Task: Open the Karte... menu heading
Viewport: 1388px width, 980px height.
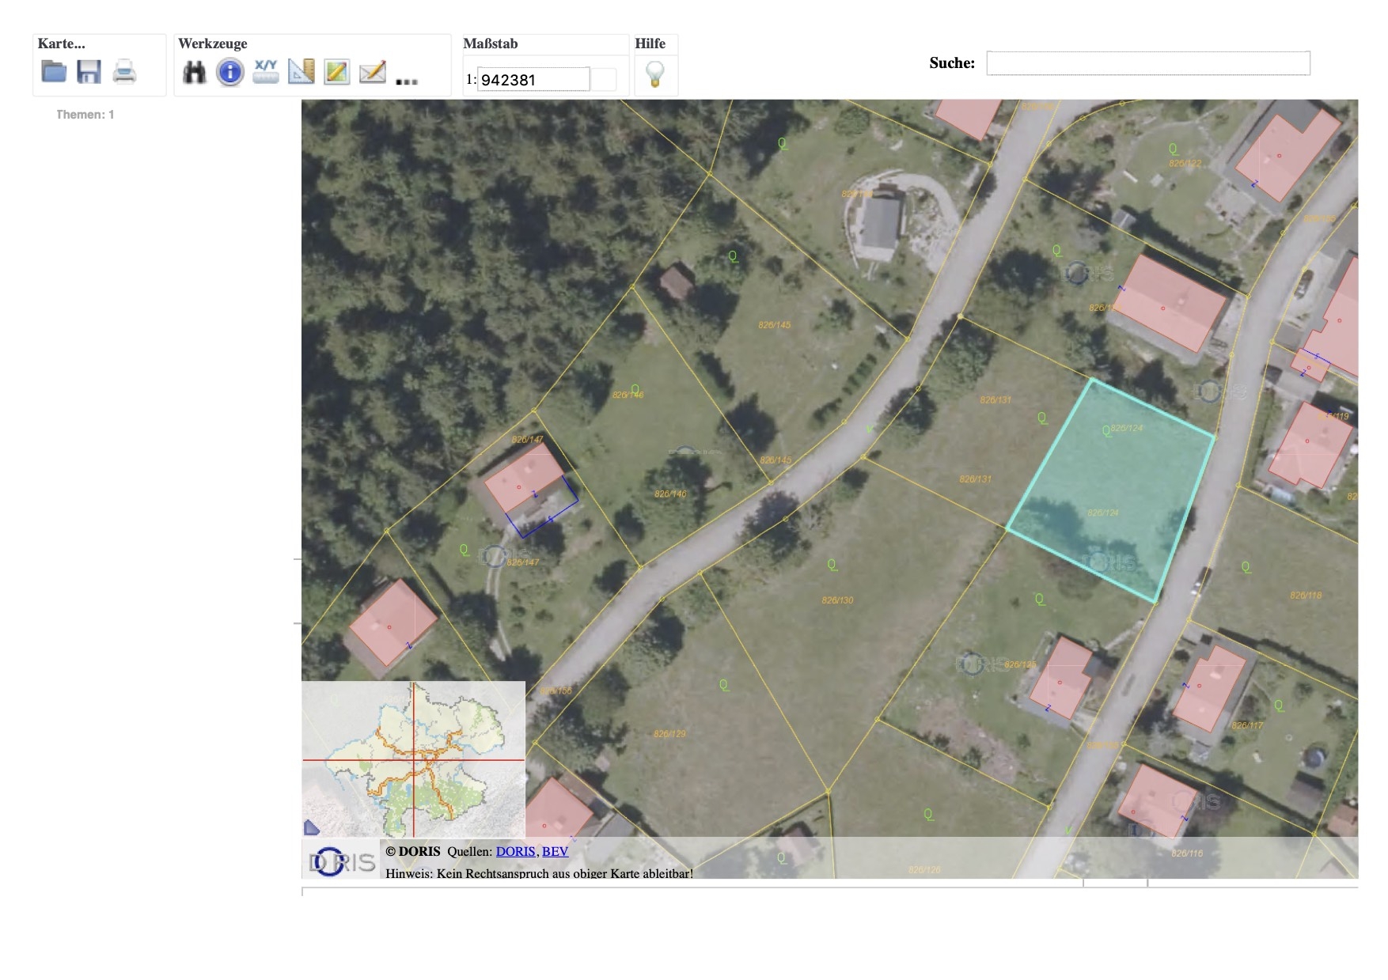Action: [x=61, y=44]
